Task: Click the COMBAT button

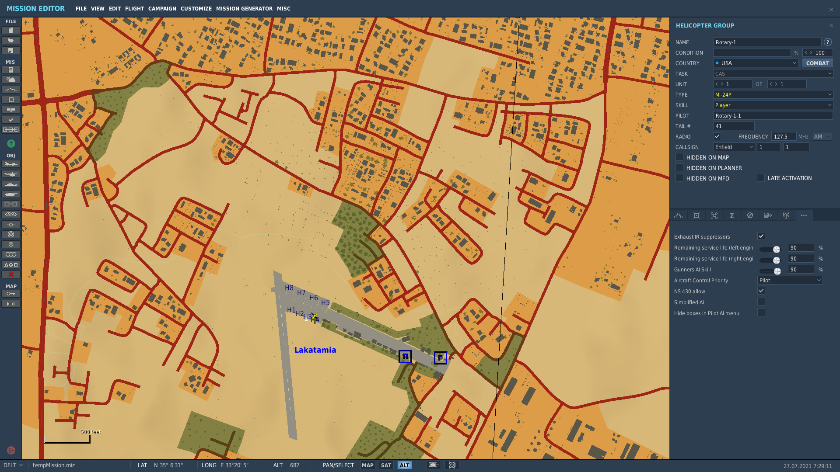Action: coord(817,63)
